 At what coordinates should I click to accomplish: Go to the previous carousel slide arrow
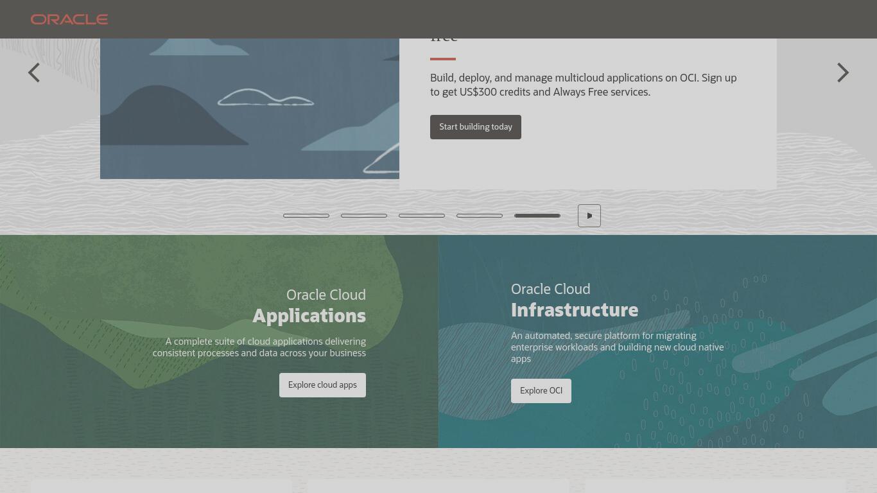click(34, 73)
